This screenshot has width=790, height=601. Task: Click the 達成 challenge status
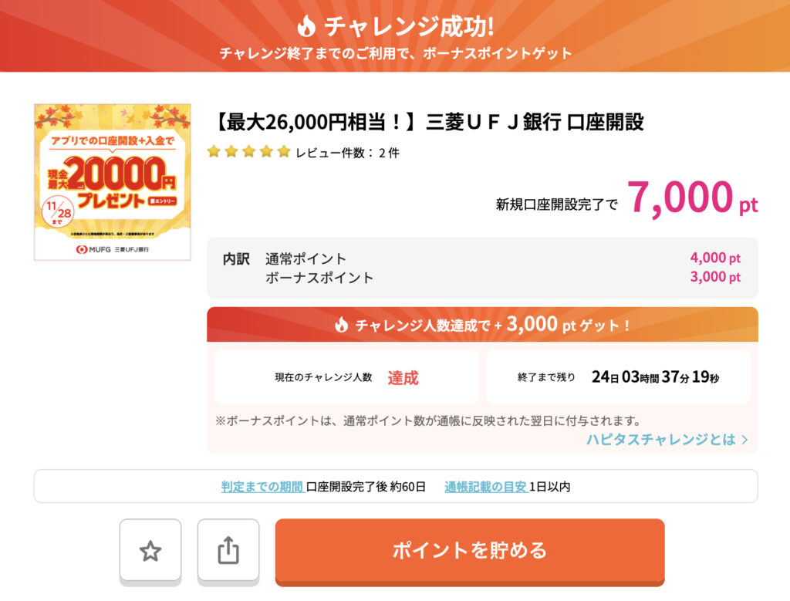[x=403, y=378]
